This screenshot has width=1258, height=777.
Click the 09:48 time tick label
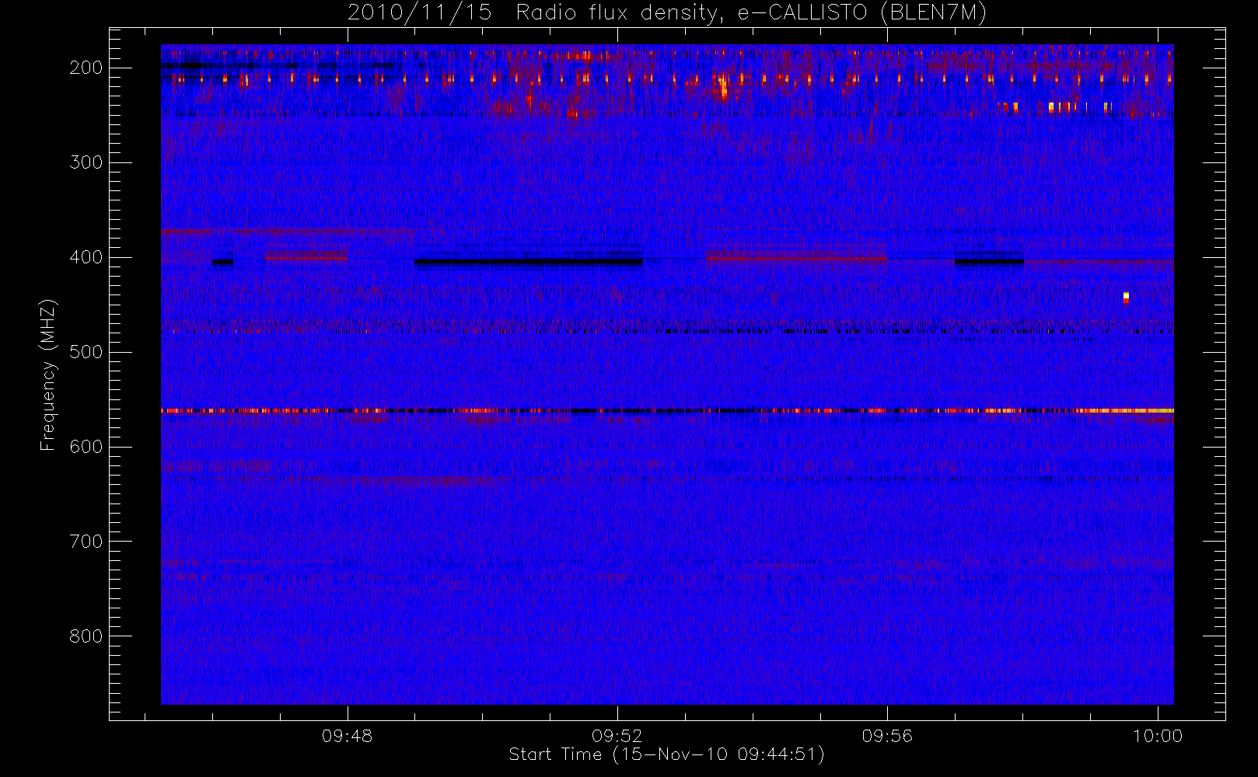(x=348, y=736)
